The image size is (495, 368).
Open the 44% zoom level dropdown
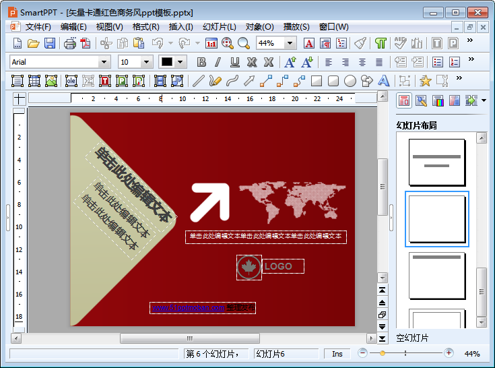[290, 43]
